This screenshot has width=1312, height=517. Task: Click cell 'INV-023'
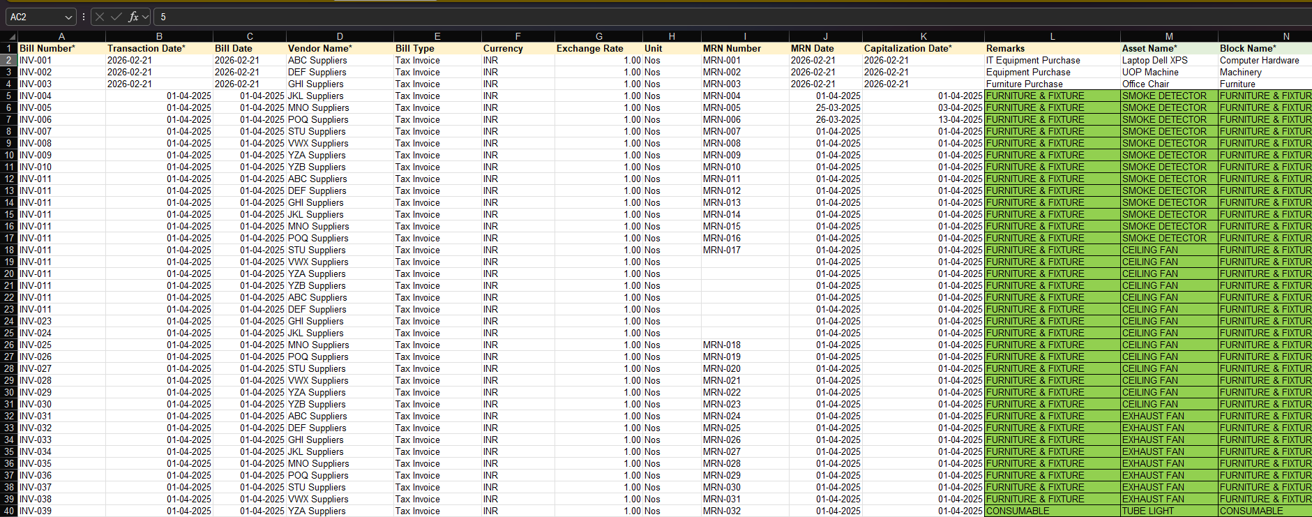61,321
